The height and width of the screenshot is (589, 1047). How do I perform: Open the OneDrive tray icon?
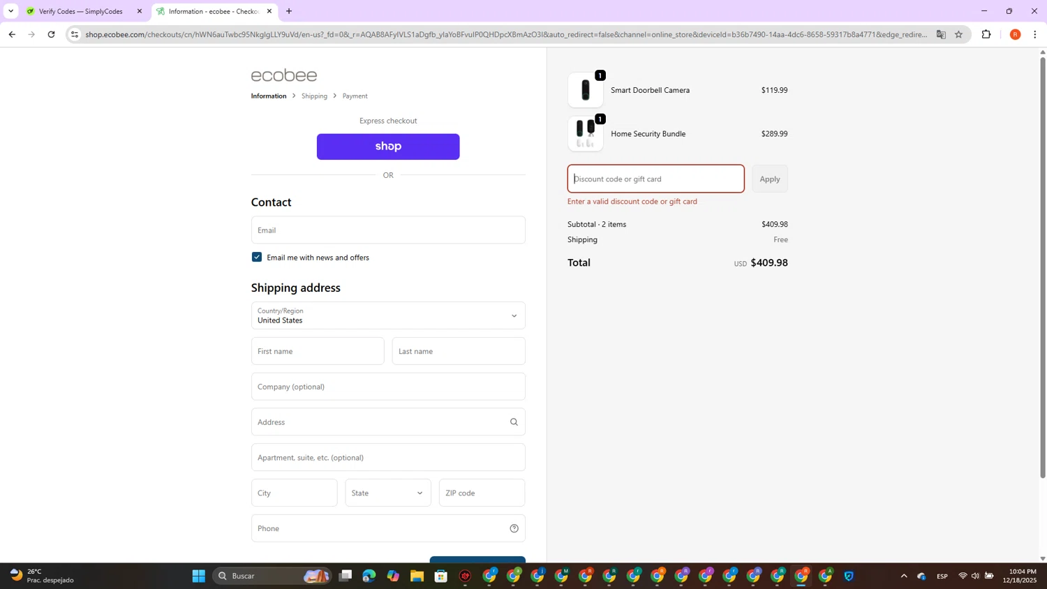(x=921, y=576)
